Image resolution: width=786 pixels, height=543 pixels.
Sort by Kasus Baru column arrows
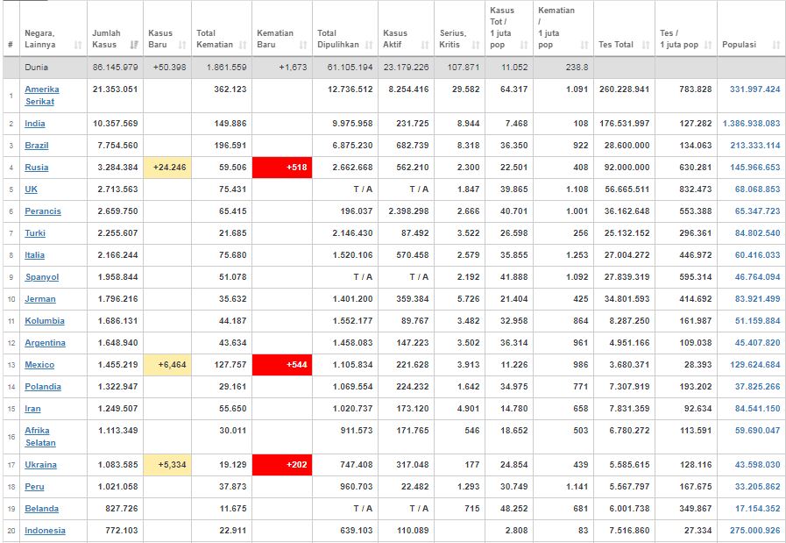coord(182,45)
